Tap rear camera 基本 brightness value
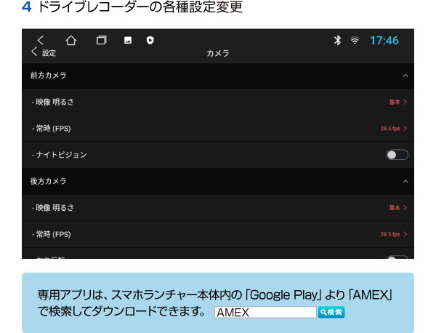436x333 pixels. tap(395, 208)
